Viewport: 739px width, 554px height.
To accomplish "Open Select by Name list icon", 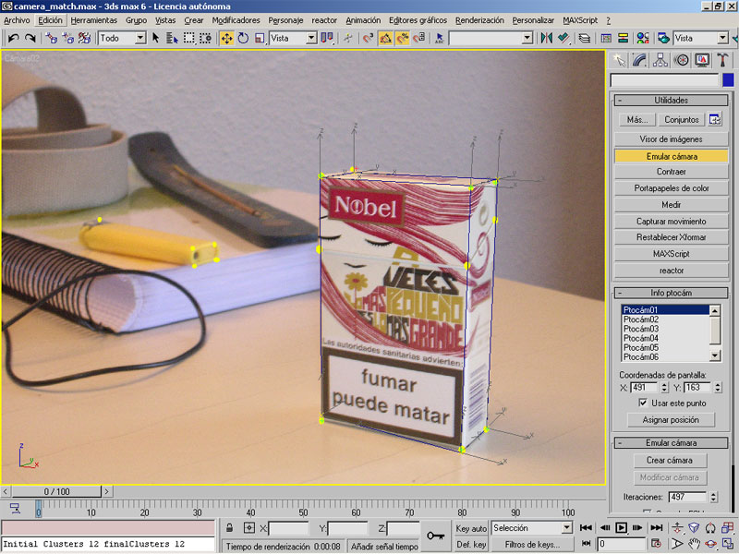I will pos(172,38).
